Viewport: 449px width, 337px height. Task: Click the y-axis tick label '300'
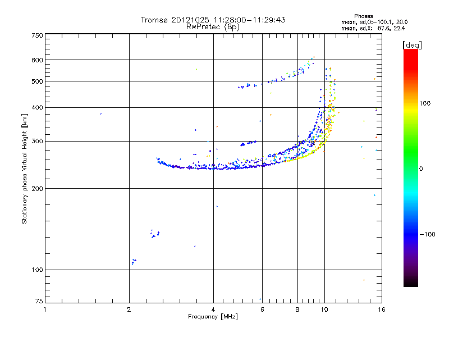coord(37,142)
